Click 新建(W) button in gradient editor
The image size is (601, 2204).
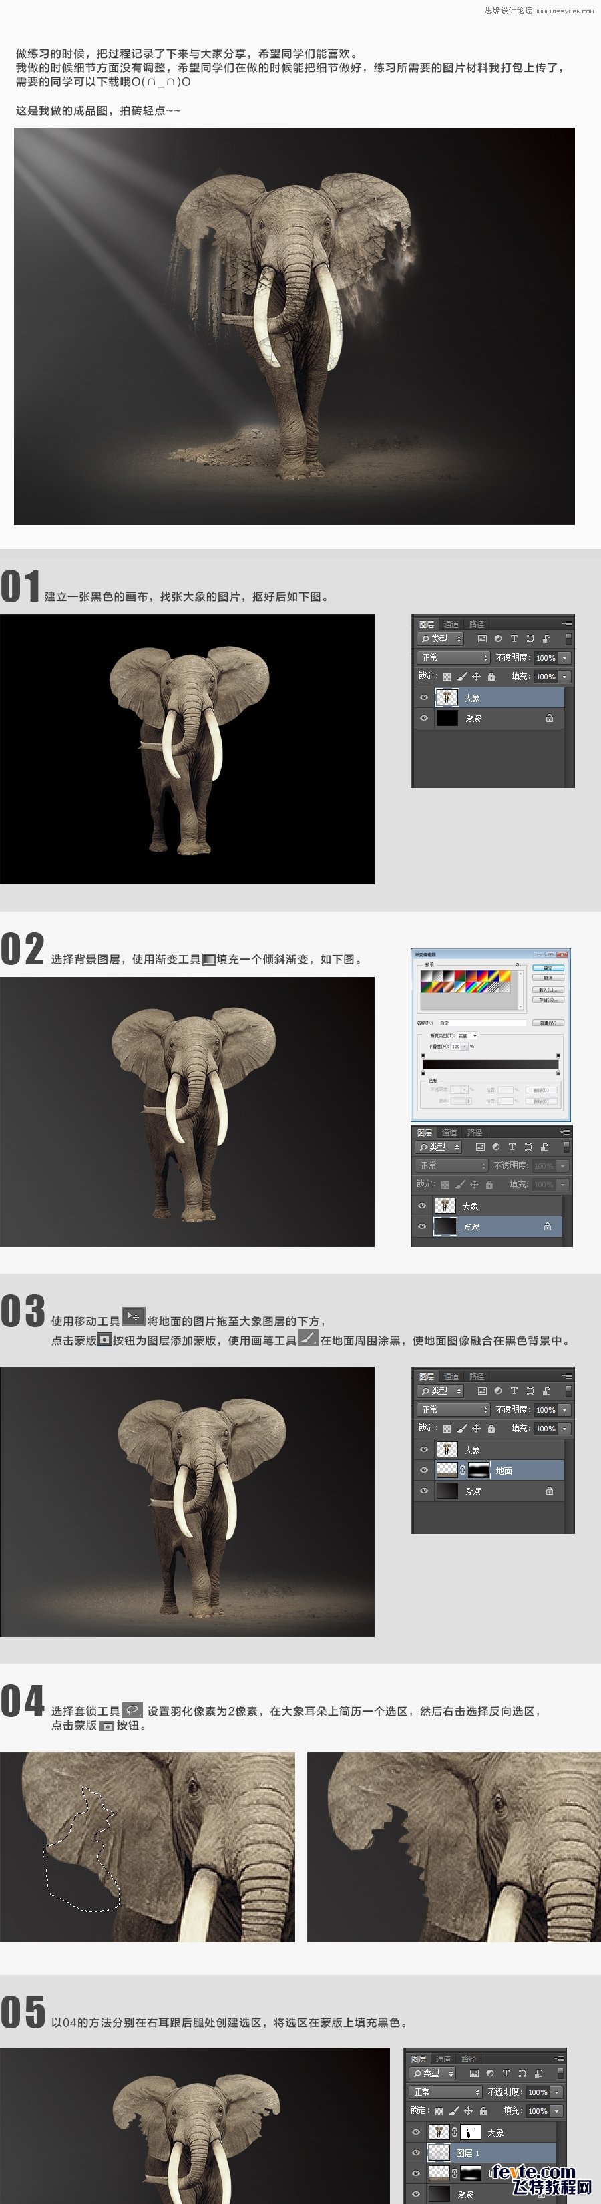tap(547, 1023)
